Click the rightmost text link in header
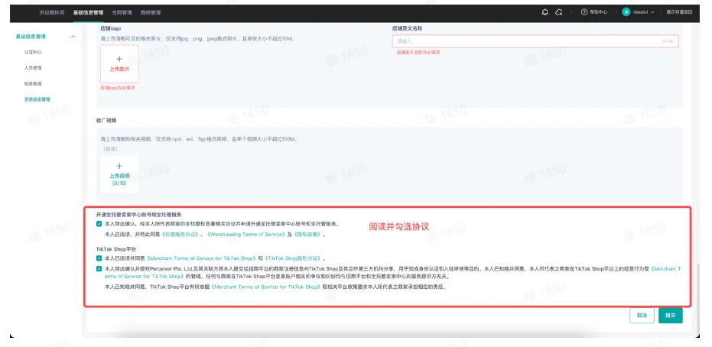This screenshot has height=347, width=712. click(x=679, y=13)
